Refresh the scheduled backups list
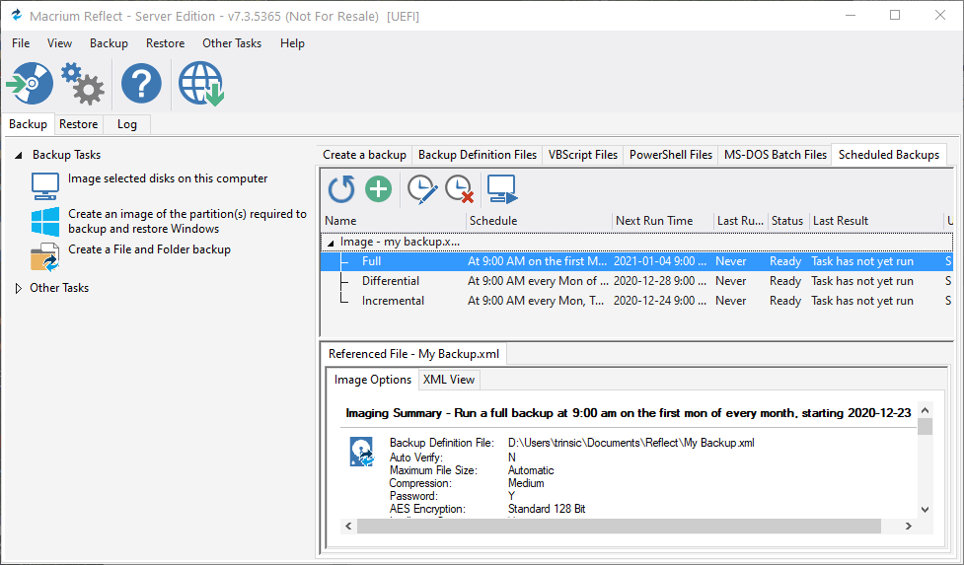Image resolution: width=964 pixels, height=565 pixels. [x=341, y=188]
